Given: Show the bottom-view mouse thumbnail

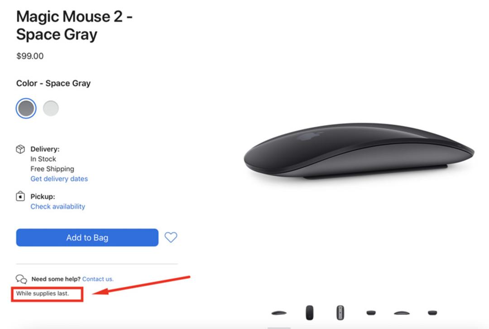Looking at the screenshot, I should (x=340, y=312).
